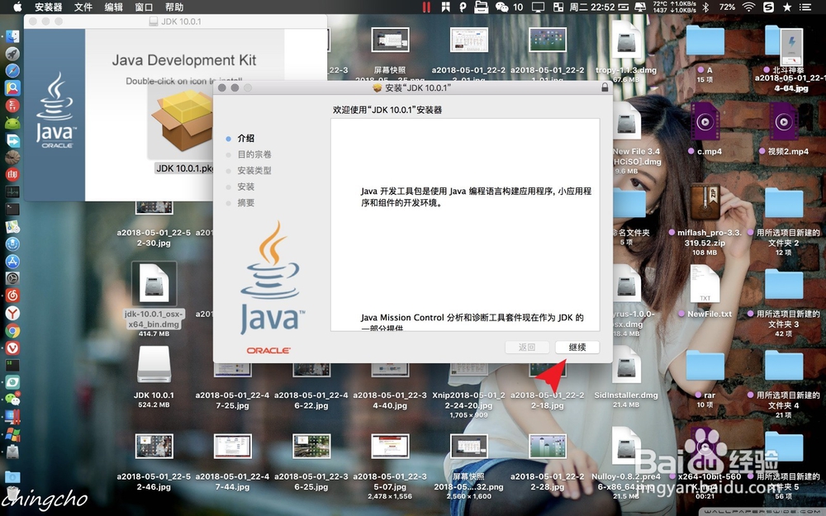The width and height of the screenshot is (826, 516).
Task: Select the NewFile.txt document
Action: coord(705,284)
